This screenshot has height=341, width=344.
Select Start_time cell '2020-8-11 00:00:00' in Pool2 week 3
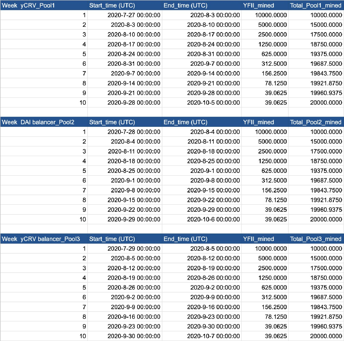pos(125,151)
